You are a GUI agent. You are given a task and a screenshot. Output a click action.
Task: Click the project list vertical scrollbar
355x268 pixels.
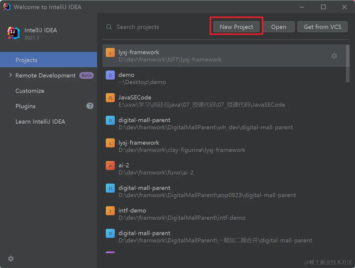(348, 63)
